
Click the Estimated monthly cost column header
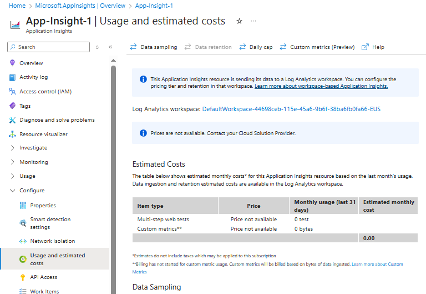coord(388,206)
